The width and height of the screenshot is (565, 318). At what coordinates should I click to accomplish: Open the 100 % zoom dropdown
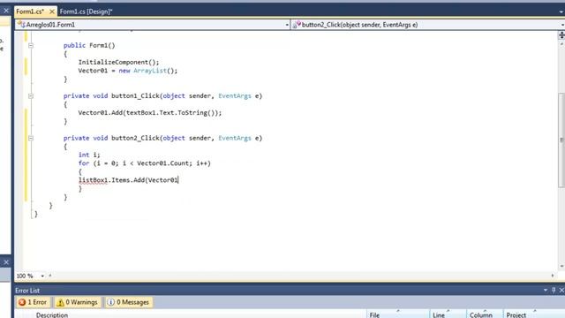coord(42,276)
